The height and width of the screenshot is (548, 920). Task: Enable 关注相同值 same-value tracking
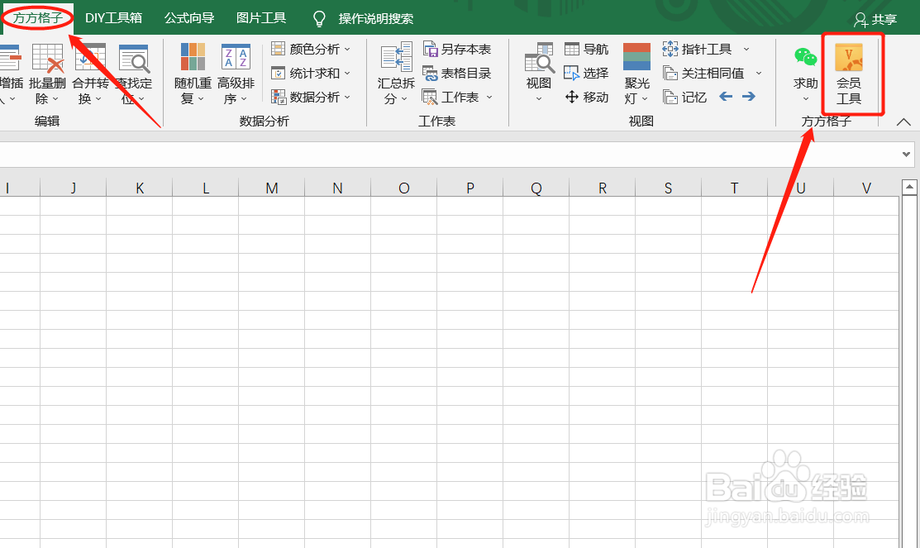[x=708, y=73]
